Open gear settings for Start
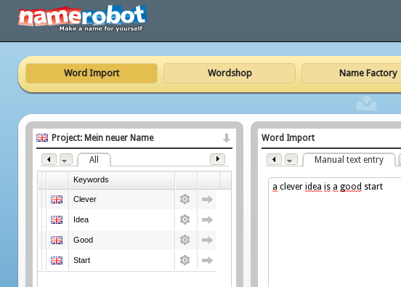 185,260
